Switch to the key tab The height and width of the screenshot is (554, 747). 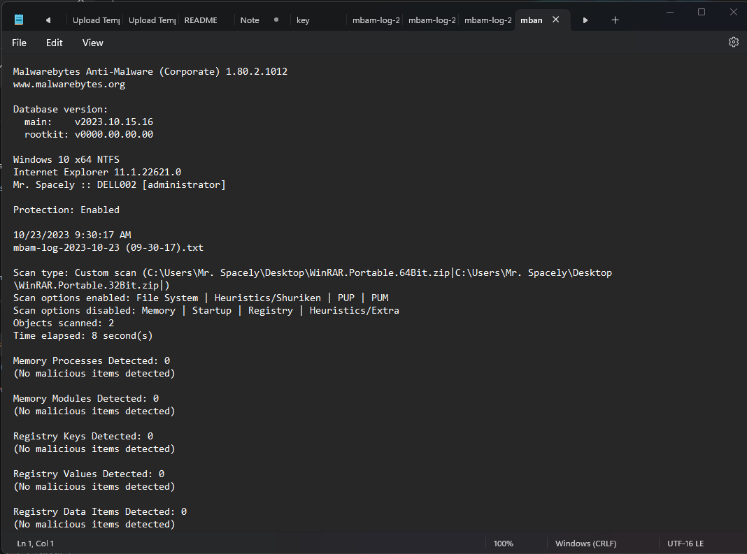(303, 20)
